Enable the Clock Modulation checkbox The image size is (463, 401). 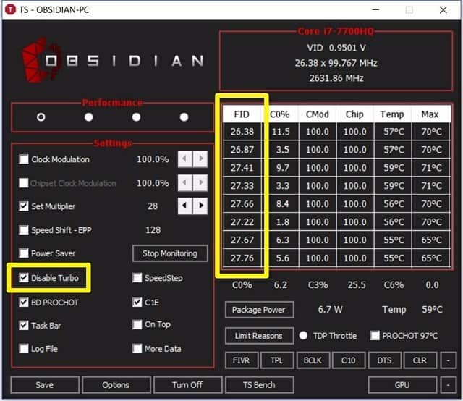pyautogui.click(x=24, y=159)
